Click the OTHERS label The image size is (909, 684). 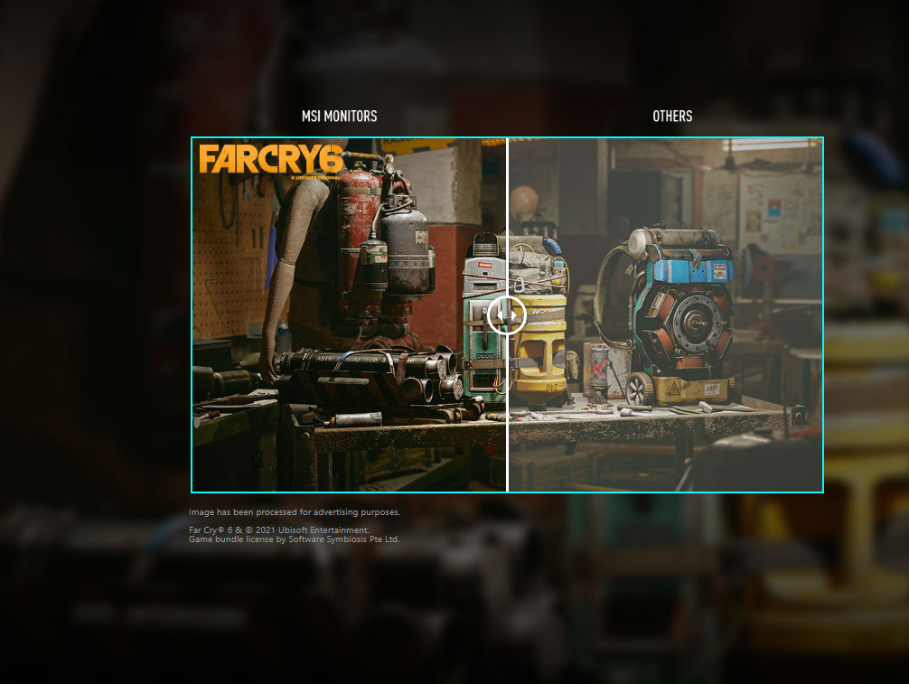[672, 116]
